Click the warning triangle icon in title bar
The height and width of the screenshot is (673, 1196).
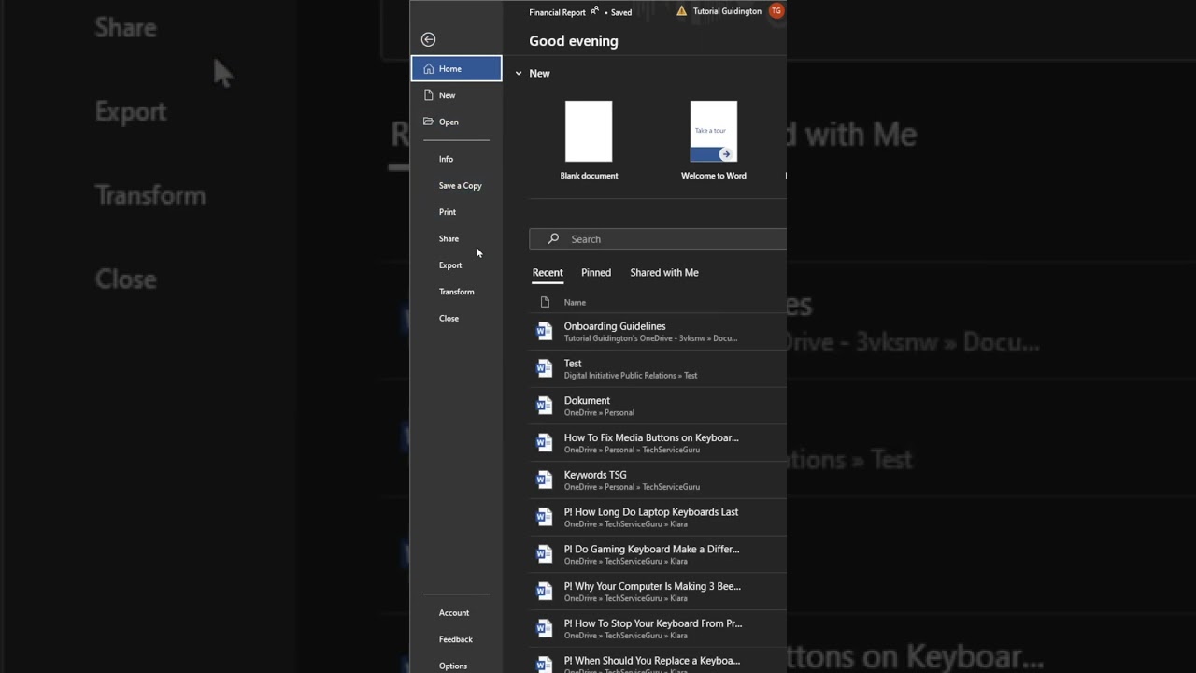pos(681,11)
